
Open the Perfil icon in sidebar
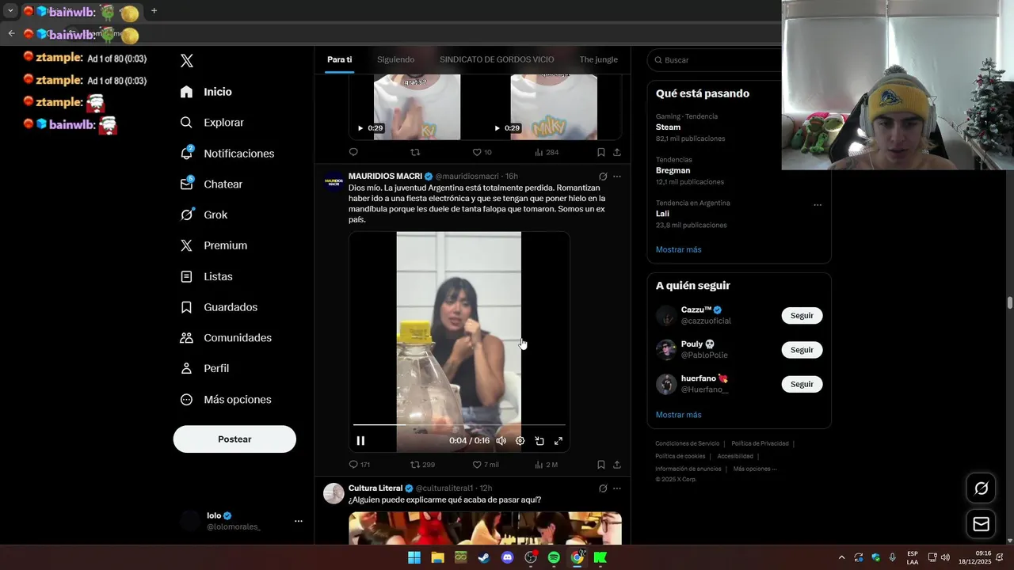click(x=187, y=368)
